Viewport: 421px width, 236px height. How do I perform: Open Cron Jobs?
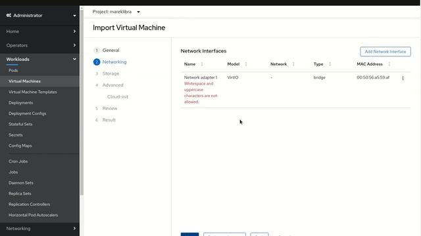[x=18, y=161]
